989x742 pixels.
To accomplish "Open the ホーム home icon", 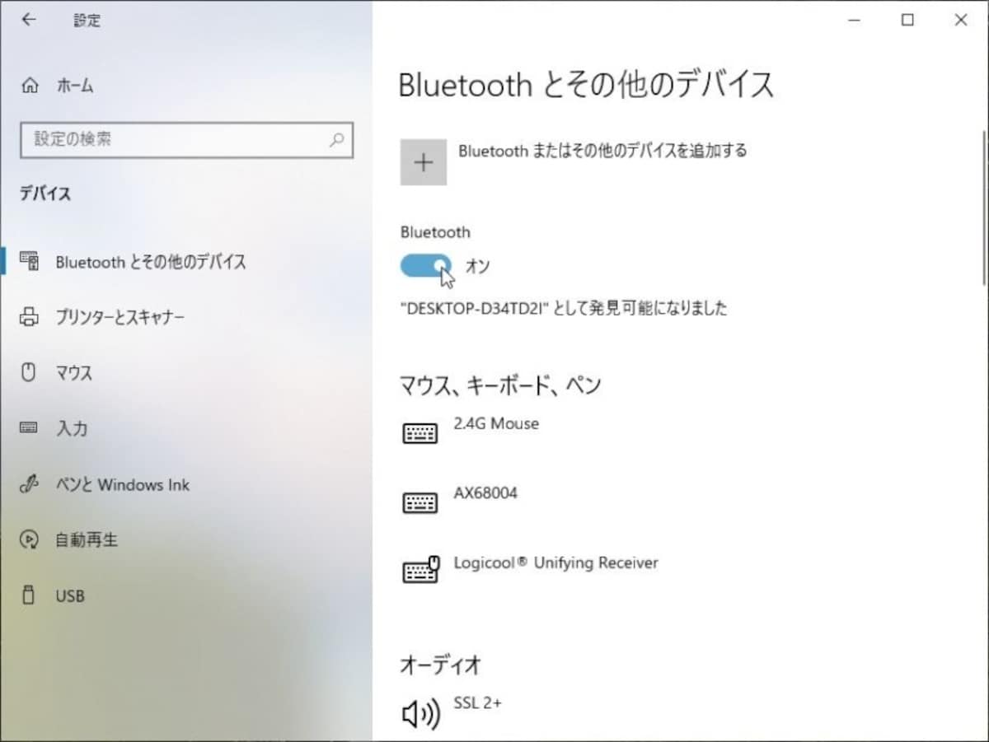I will (30, 85).
